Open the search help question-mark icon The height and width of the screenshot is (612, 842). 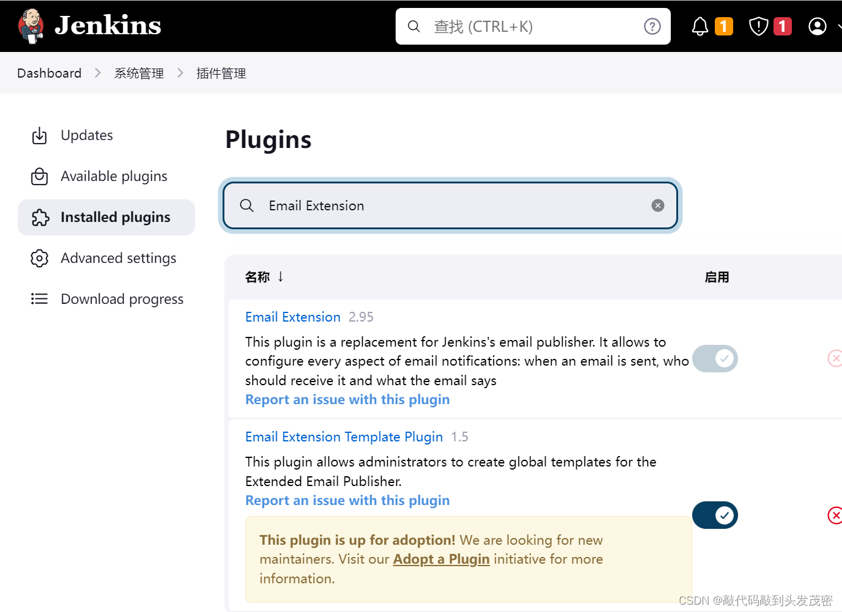point(652,26)
